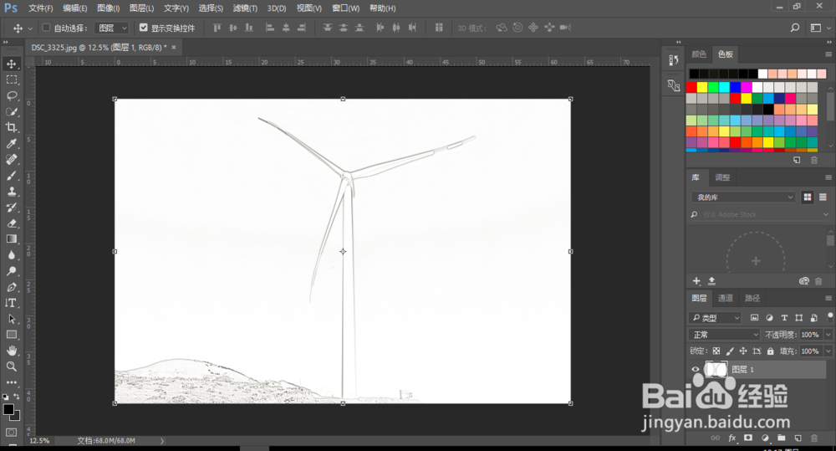Open the 文件(F) menu
Viewport: 836px width, 451px height.
(x=40, y=8)
